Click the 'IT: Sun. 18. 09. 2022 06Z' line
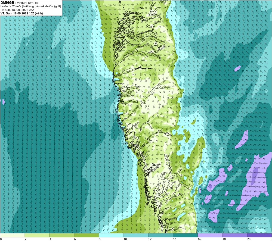This screenshot has width=272, height=241. pos(17,10)
